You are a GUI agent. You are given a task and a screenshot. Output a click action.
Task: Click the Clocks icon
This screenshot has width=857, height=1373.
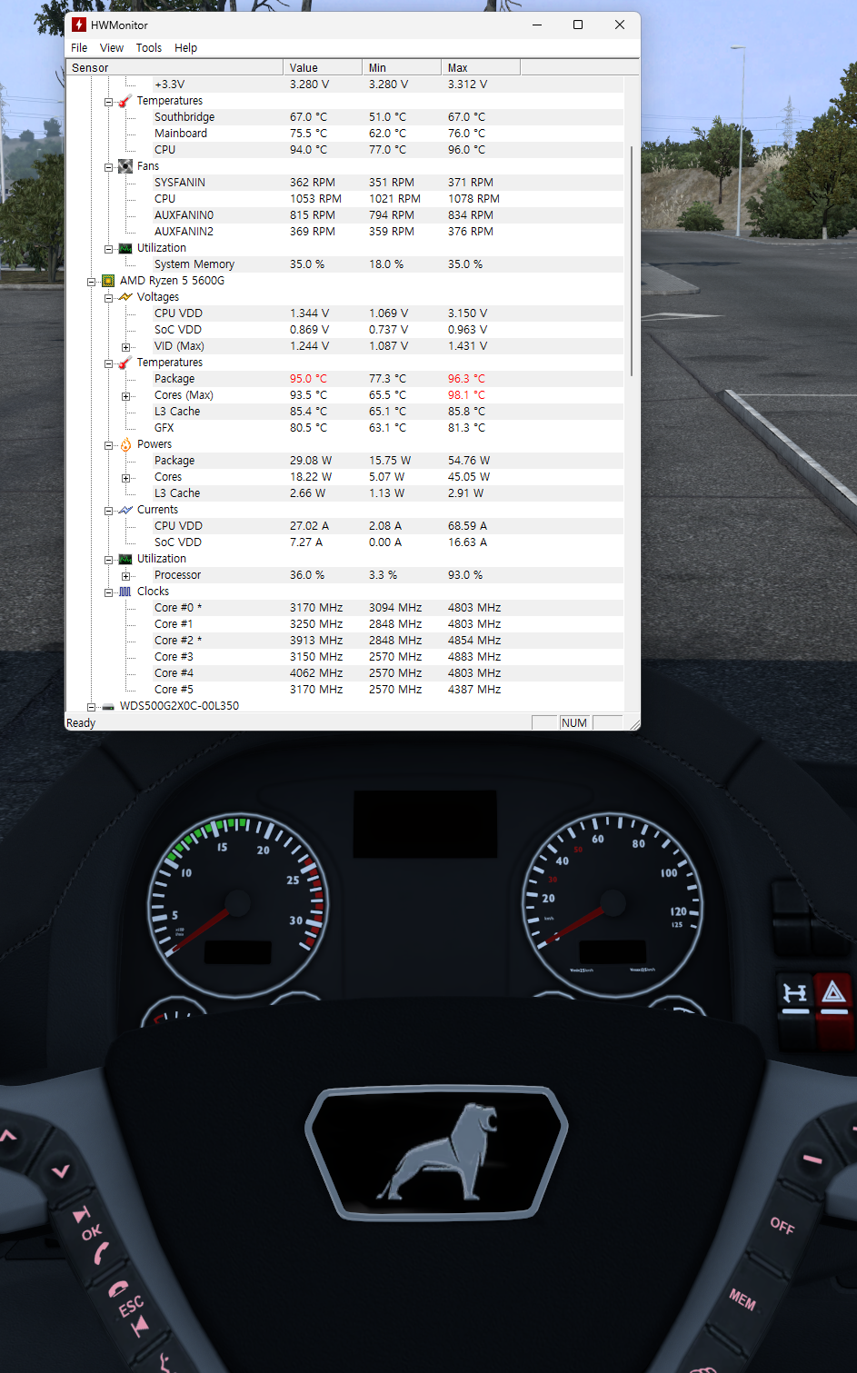pyautogui.click(x=125, y=592)
